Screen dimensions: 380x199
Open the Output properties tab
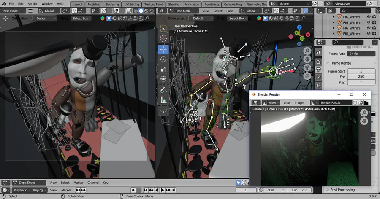318,70
